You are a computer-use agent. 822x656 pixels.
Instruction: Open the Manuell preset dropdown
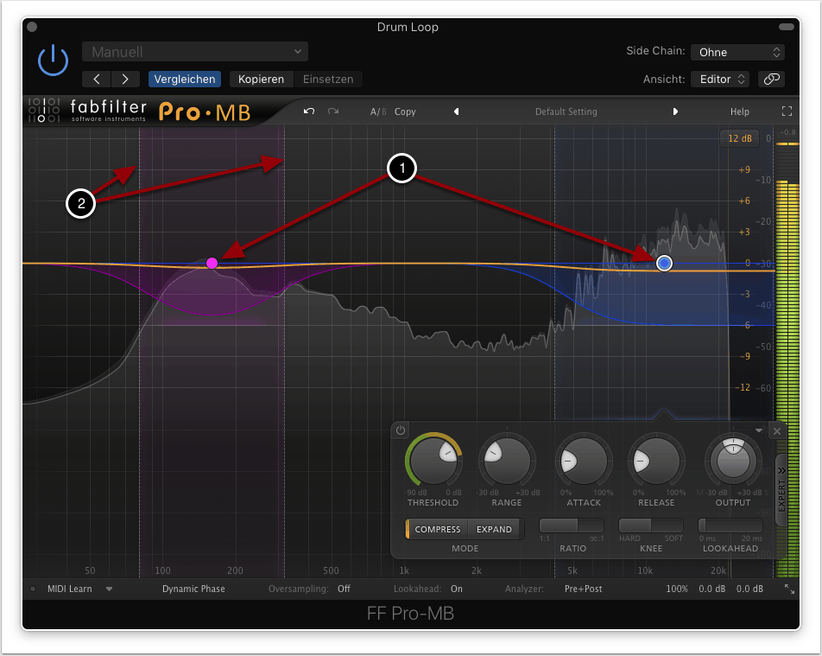[195, 52]
